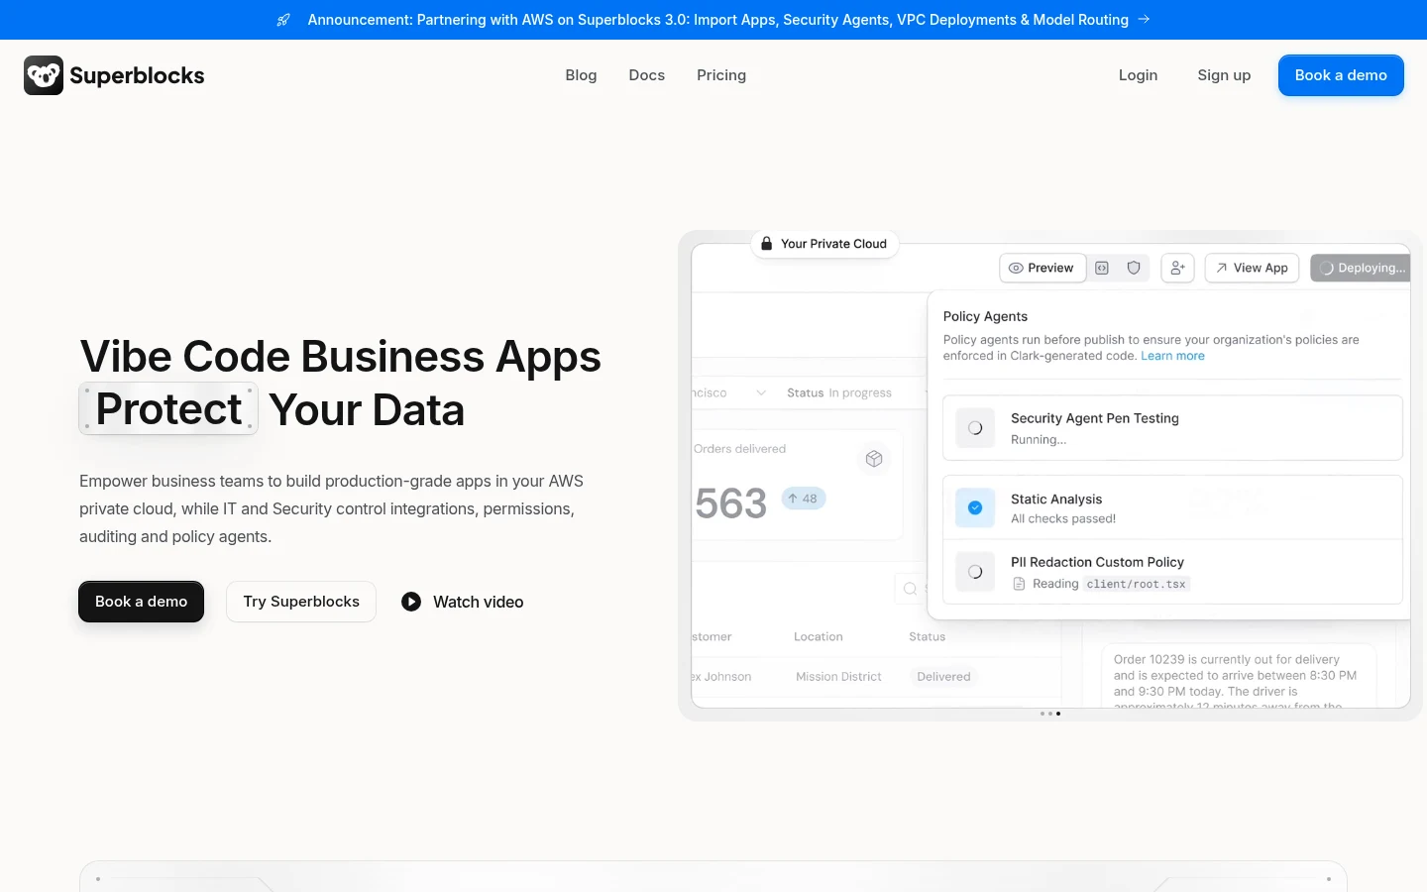
Task: Open the Blog page
Action: coord(581,75)
